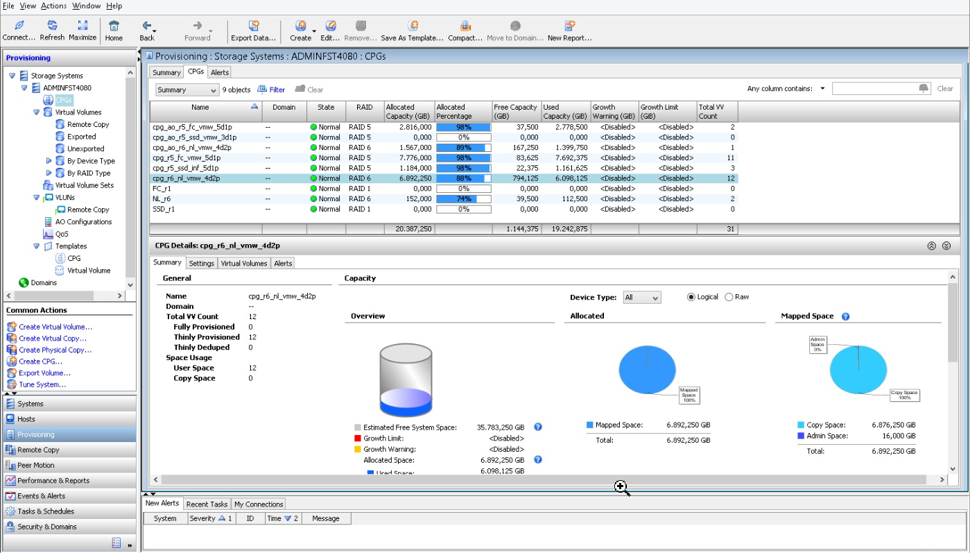The image size is (970, 553).
Task: Select the Logical radio button
Action: click(691, 297)
